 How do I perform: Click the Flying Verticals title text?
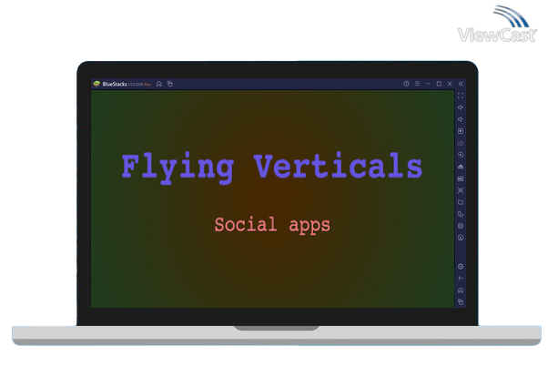click(271, 167)
